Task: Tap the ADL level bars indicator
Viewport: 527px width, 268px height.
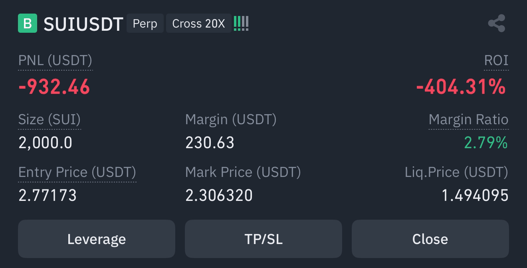Action: tap(241, 24)
